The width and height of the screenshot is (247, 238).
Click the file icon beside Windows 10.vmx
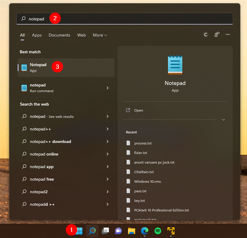coord(128,181)
